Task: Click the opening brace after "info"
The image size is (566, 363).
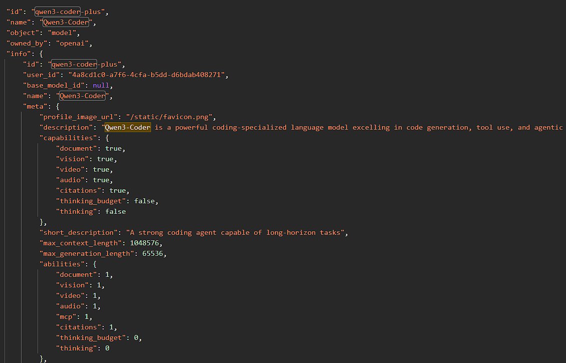Action: [x=41, y=54]
